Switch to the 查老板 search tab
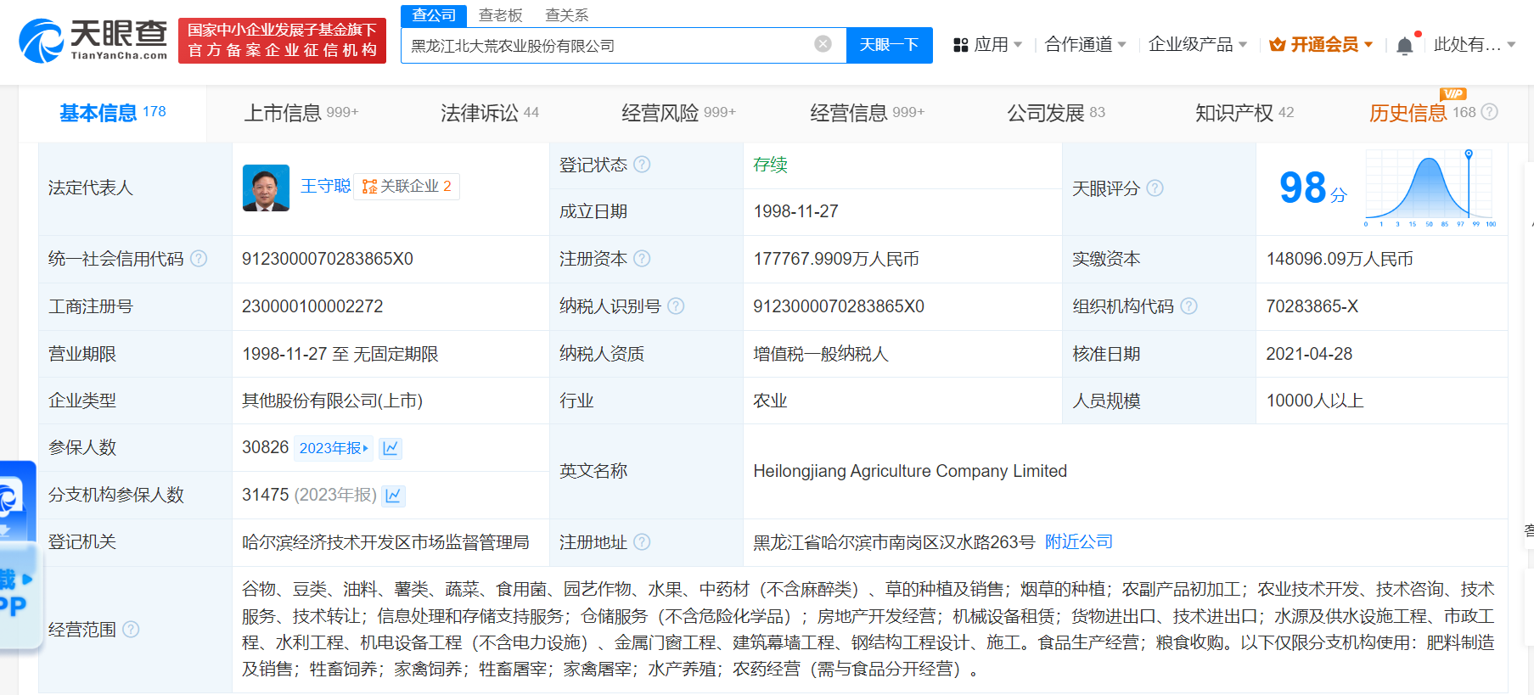The width and height of the screenshot is (1534, 695). (x=501, y=15)
